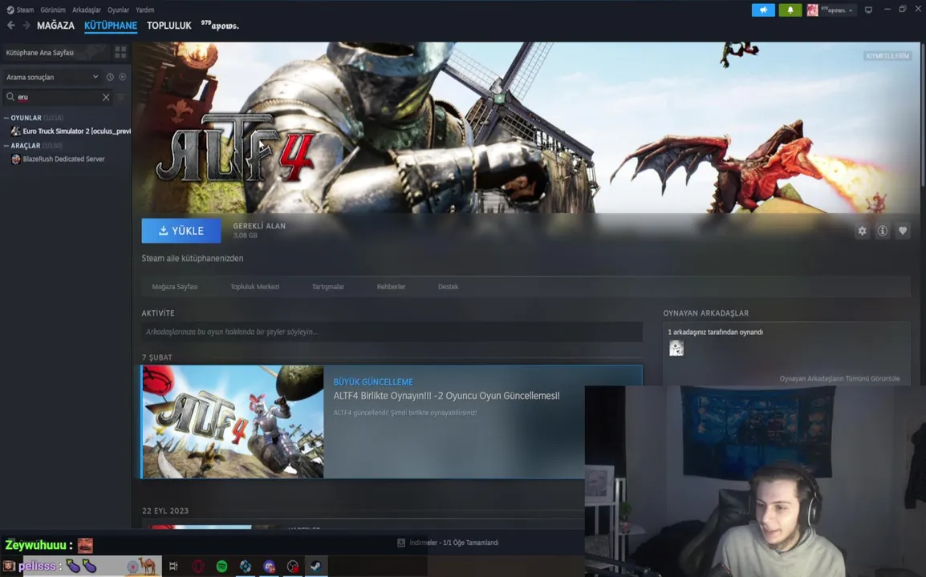Click the Euro Truck Simulator 2 game icon
926x577 pixels.
point(16,131)
